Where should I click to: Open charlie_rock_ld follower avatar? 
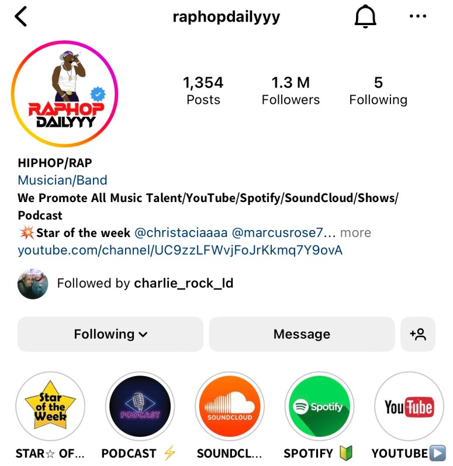[x=33, y=284]
